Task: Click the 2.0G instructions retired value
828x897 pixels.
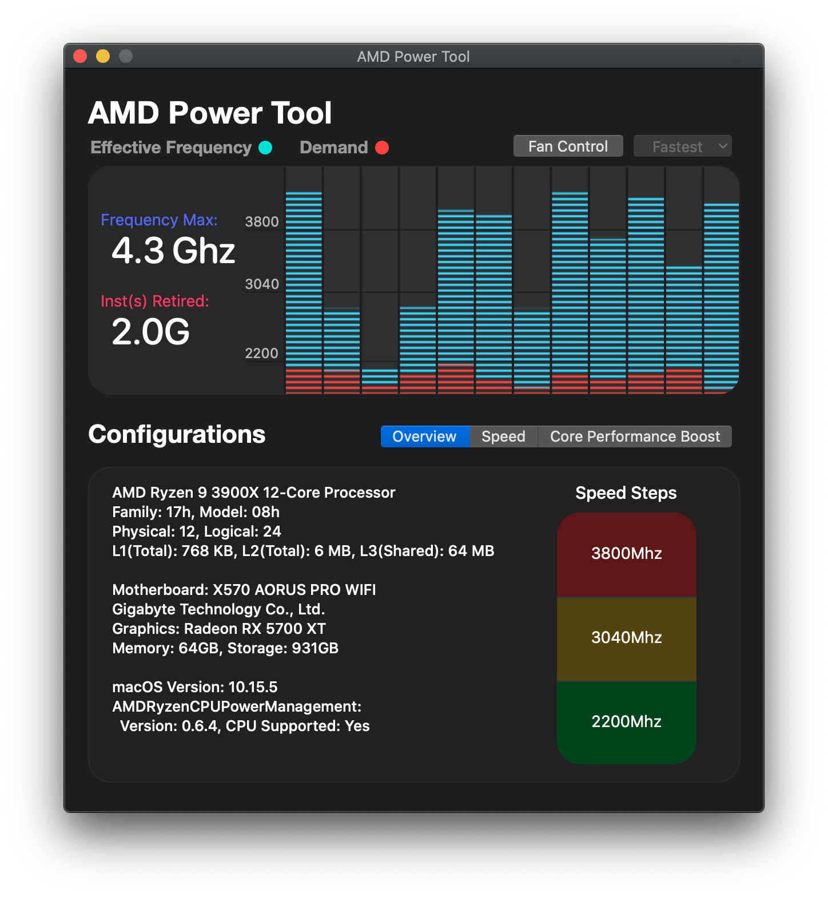Action: click(x=150, y=332)
